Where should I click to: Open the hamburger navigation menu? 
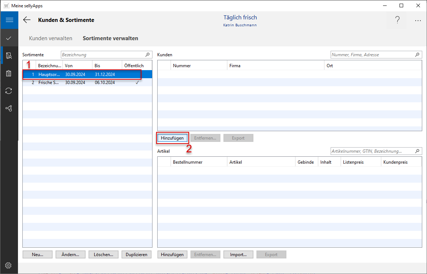click(x=9, y=20)
